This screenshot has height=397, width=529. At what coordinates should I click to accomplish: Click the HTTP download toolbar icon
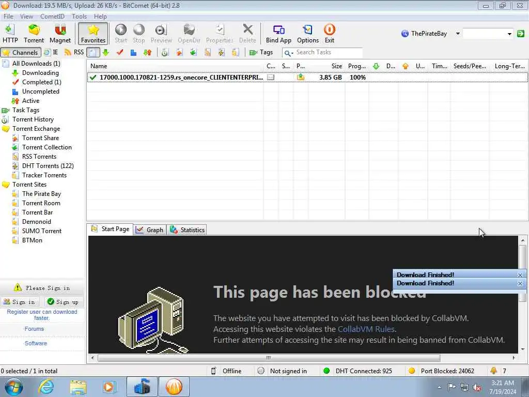pyautogui.click(x=10, y=34)
